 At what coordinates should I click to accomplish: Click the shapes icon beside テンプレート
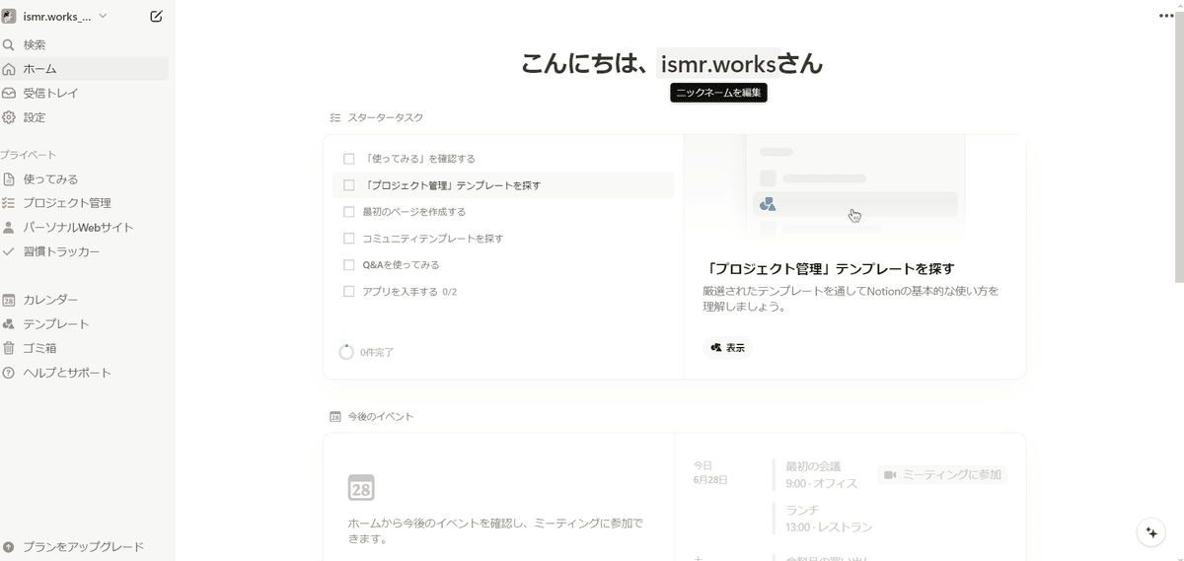coord(9,324)
